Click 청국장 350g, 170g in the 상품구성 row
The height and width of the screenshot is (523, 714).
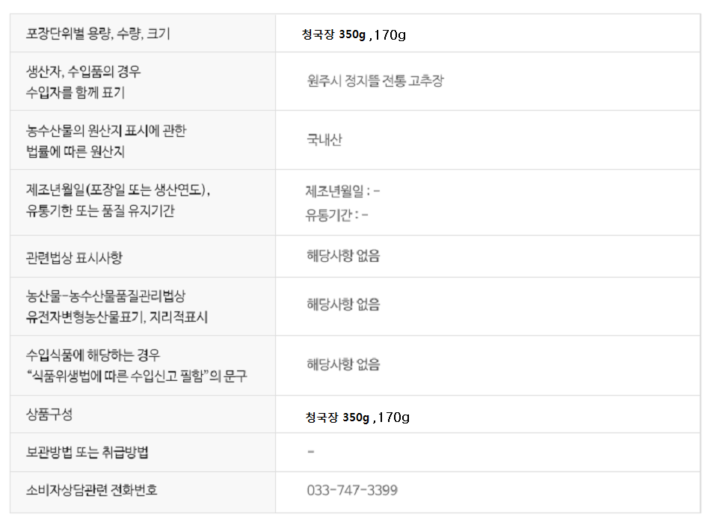pyautogui.click(x=357, y=417)
